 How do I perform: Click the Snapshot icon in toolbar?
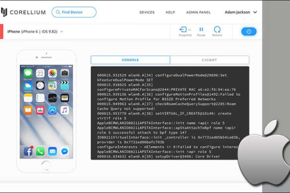coord(183,29)
